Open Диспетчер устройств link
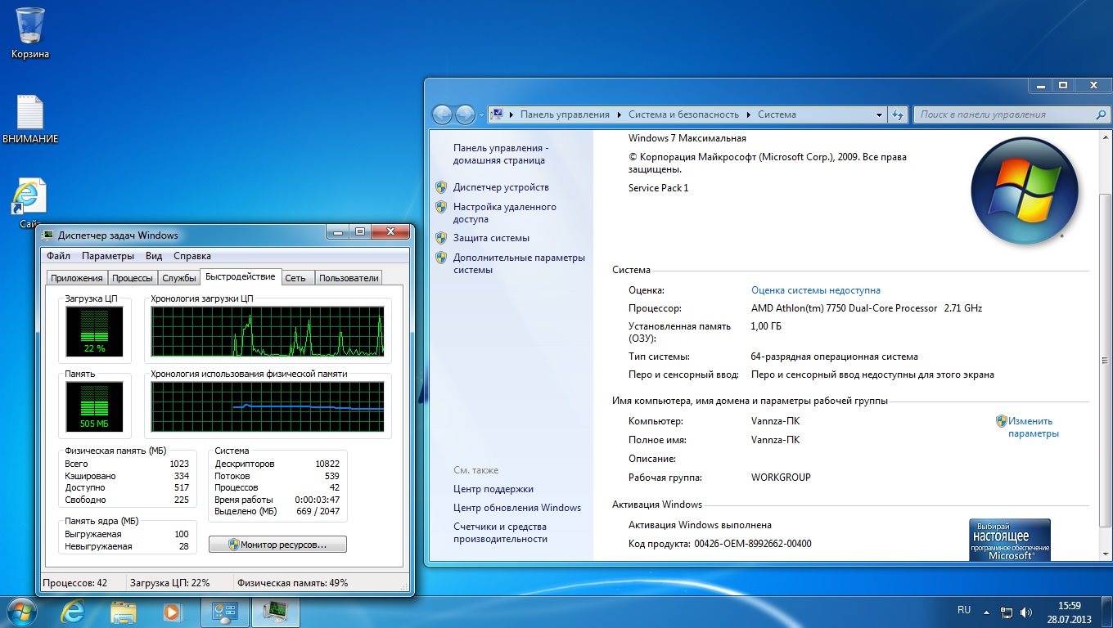This screenshot has height=628, width=1113. 501,187
